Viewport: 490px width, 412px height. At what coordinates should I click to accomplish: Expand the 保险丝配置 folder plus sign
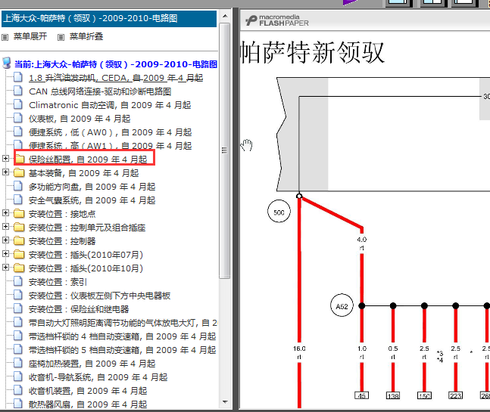pyautogui.click(x=5, y=159)
